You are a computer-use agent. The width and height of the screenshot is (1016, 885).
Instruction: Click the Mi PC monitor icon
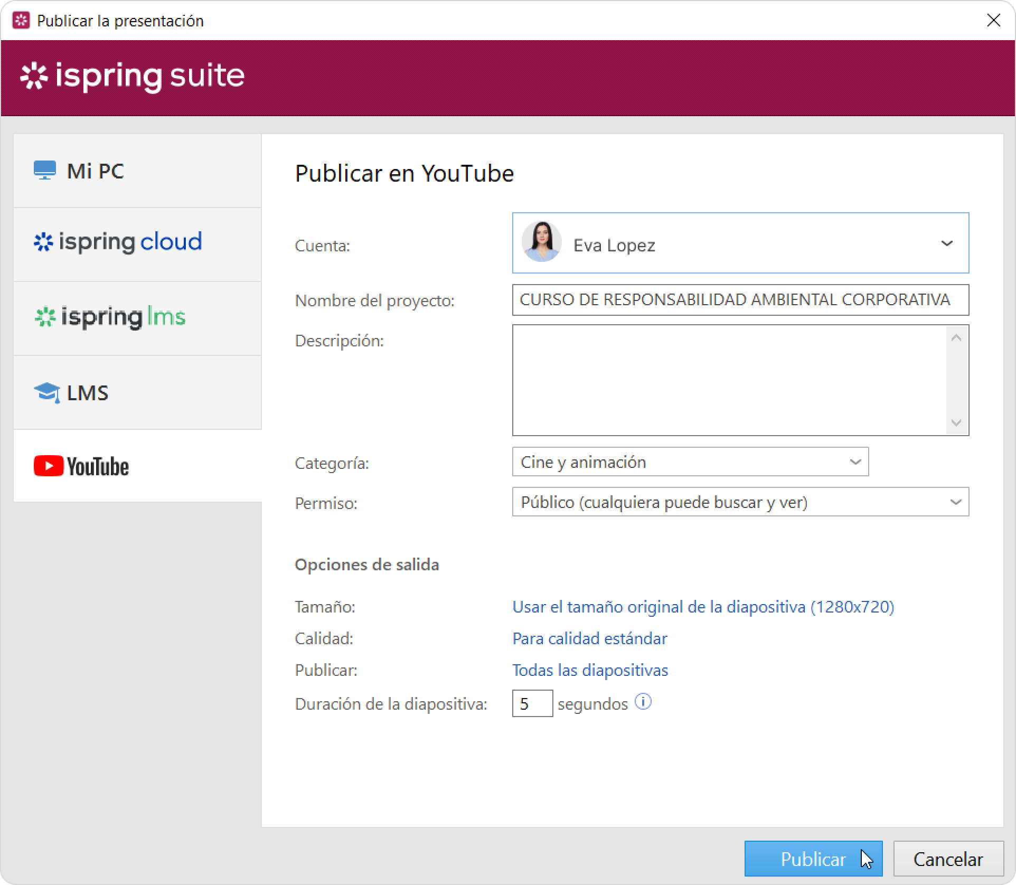click(44, 170)
